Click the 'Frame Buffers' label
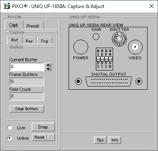Screen dimensions: 158x151 (23, 74)
